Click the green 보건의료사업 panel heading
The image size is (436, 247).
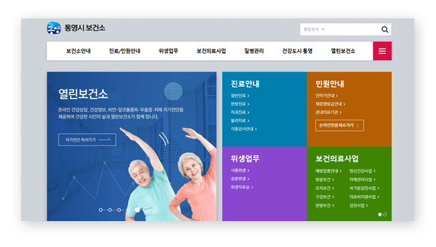tap(337, 159)
